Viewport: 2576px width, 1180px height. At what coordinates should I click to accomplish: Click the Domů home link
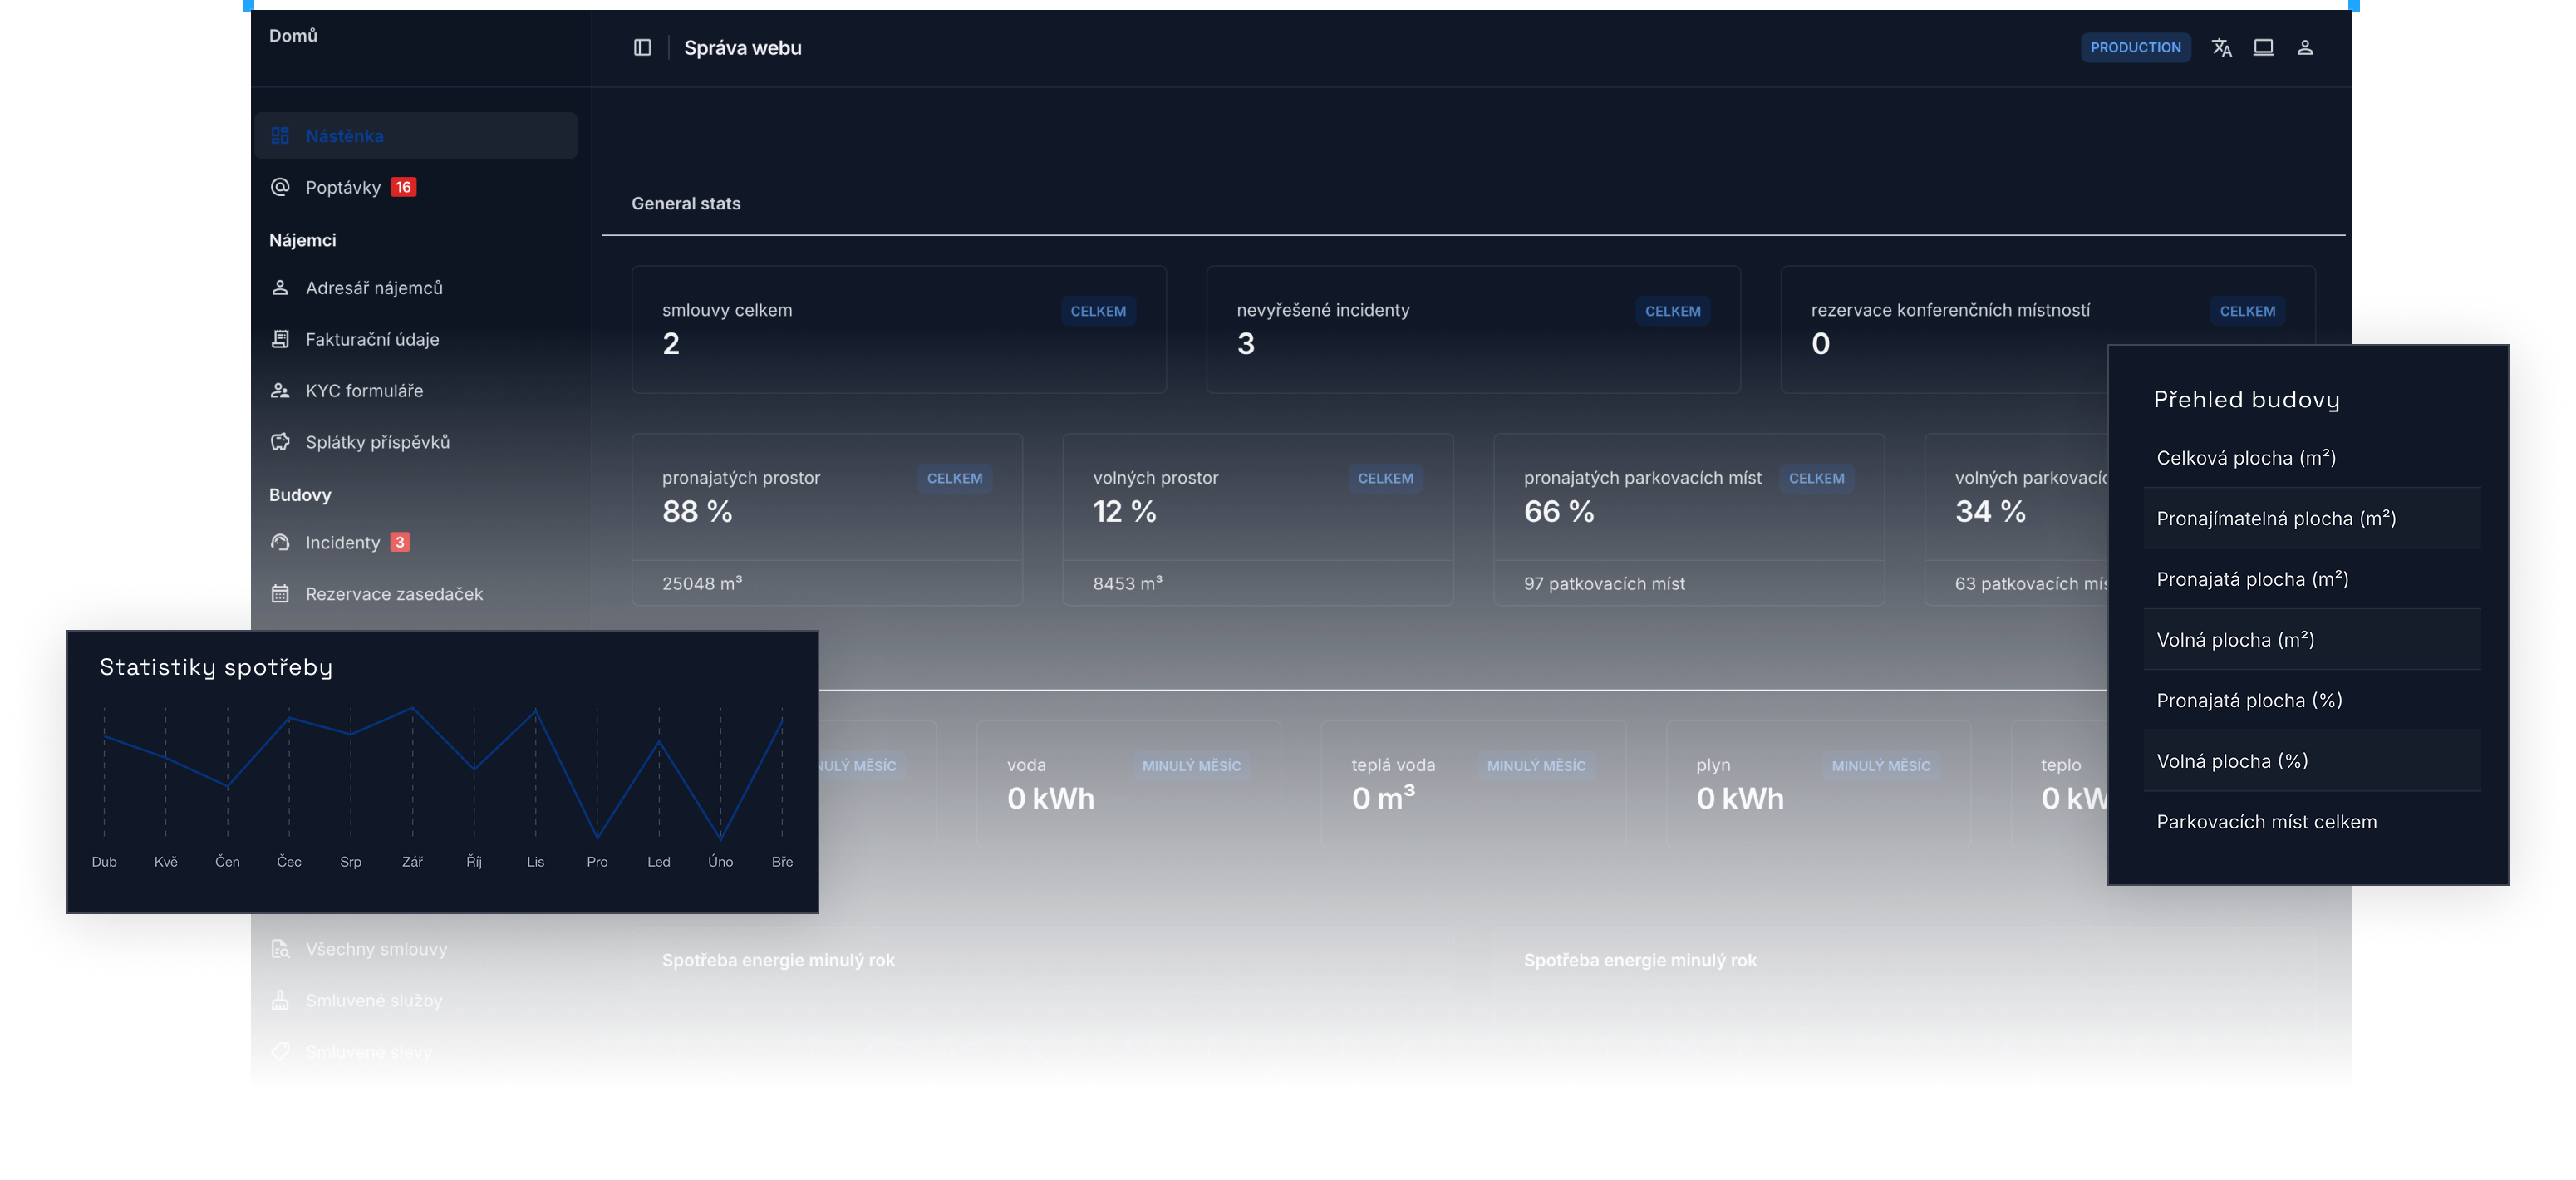(293, 35)
